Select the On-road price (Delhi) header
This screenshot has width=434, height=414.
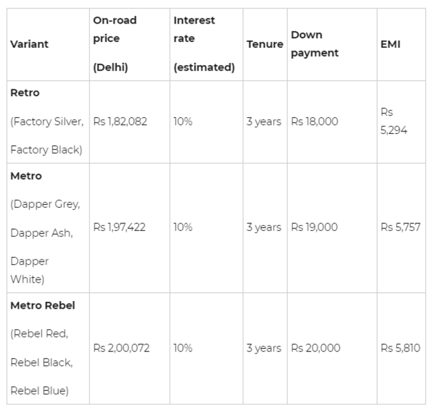click(x=115, y=43)
